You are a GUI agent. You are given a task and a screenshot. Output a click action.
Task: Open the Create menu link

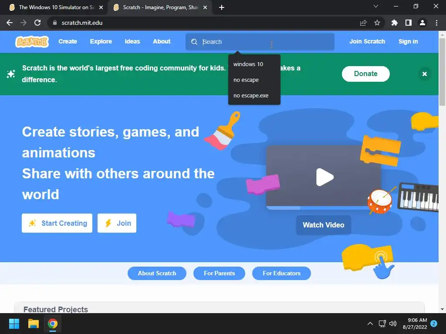pos(68,41)
